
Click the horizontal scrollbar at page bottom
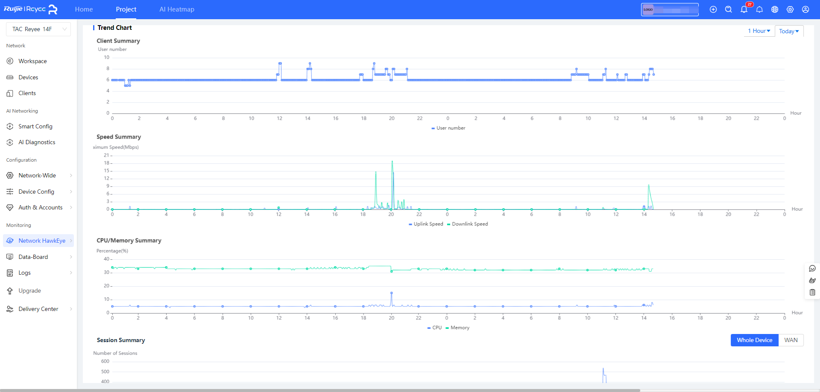tap(319, 390)
